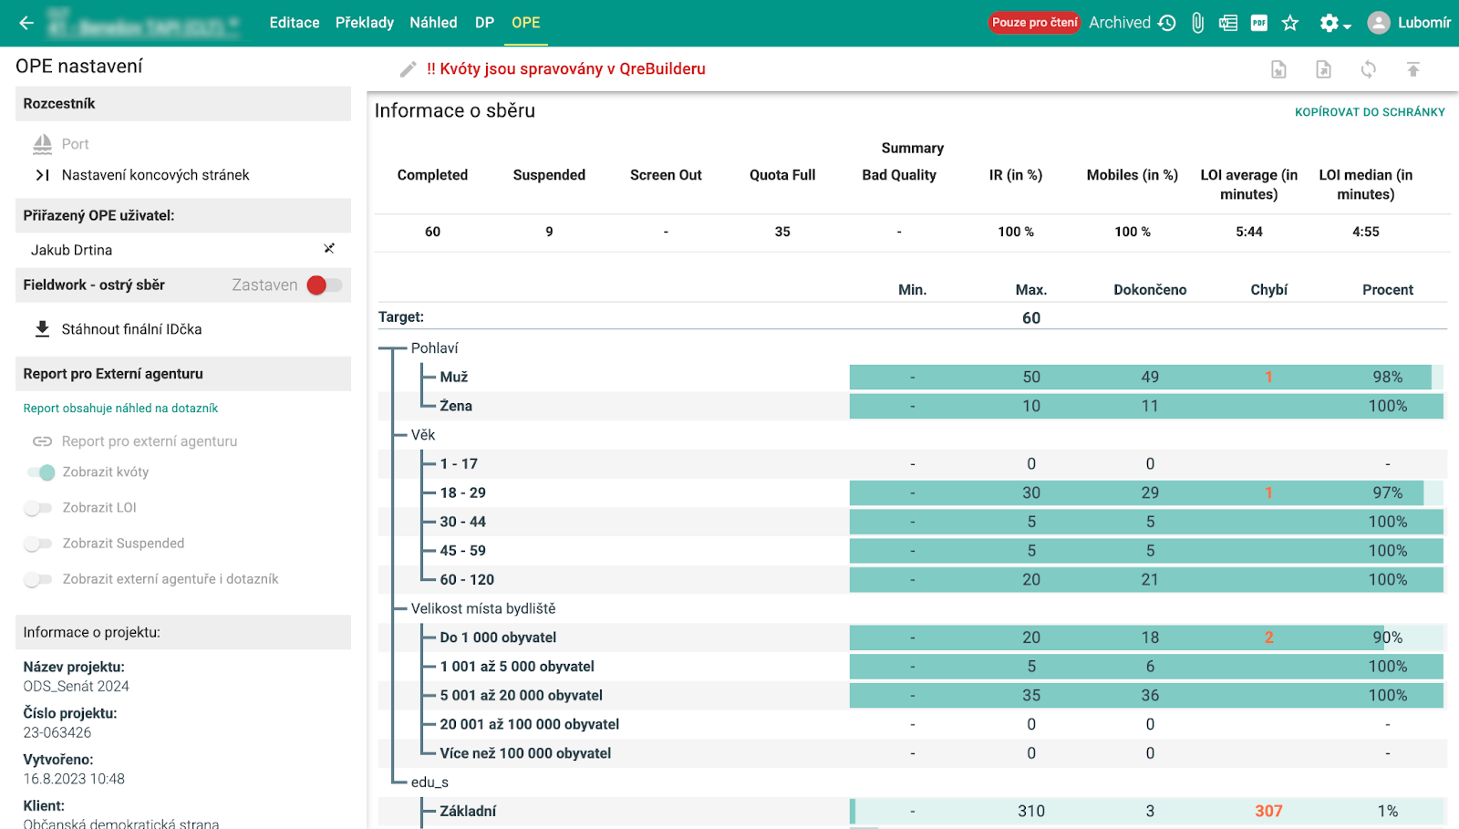Screen dimensions: 1459x829
Task: Mark the project with the star icon
Action: click(1290, 23)
